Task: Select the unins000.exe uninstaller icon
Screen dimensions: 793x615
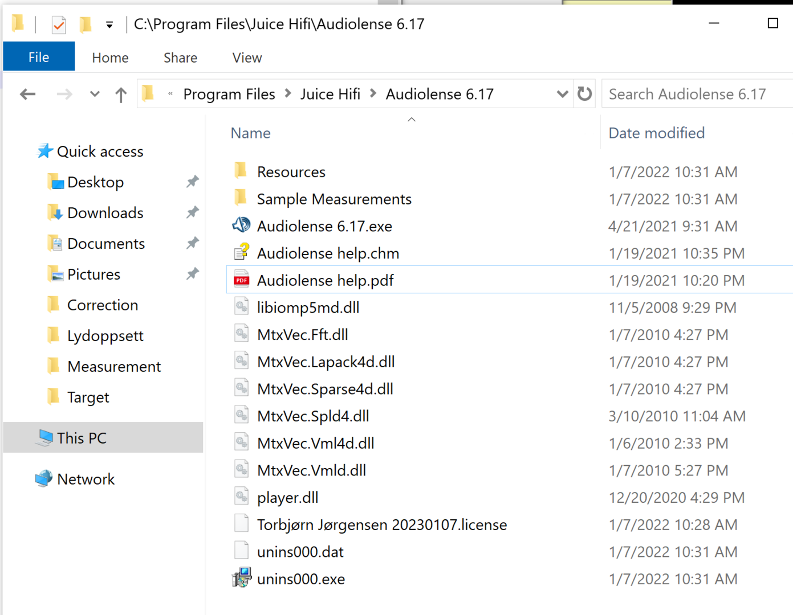Action: pos(241,579)
